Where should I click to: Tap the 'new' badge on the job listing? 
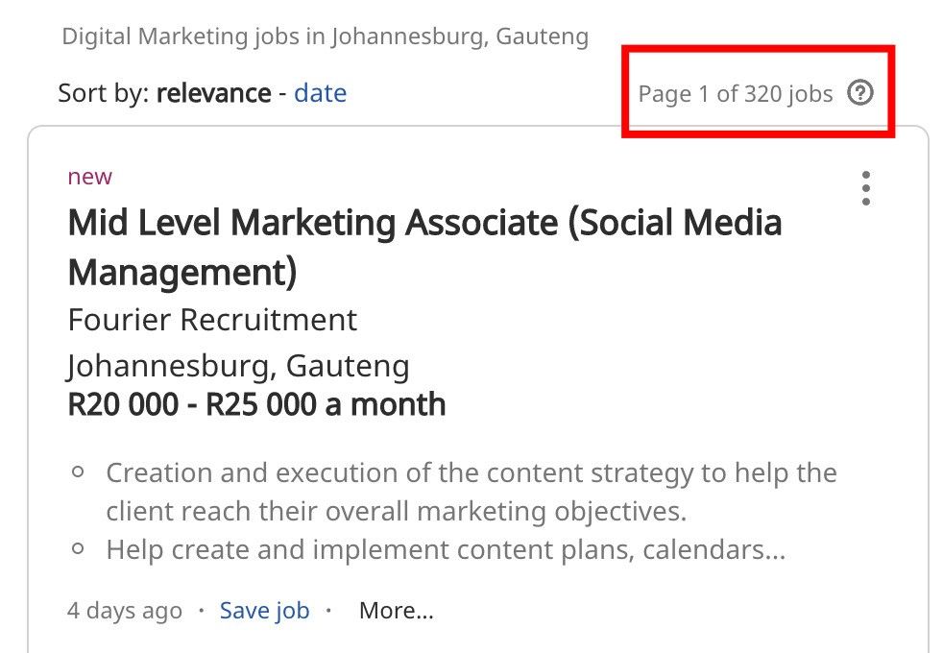coord(89,176)
